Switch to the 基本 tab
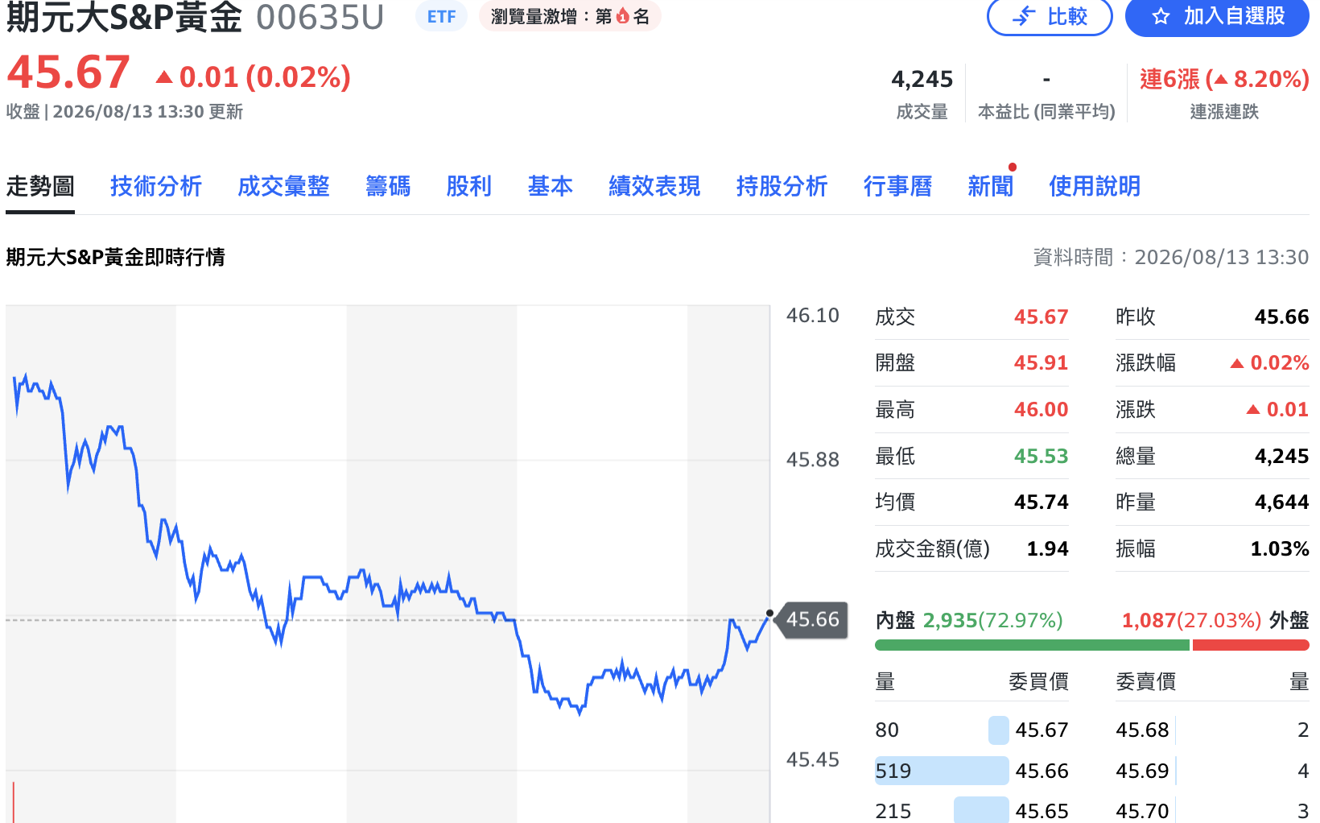 point(551,186)
